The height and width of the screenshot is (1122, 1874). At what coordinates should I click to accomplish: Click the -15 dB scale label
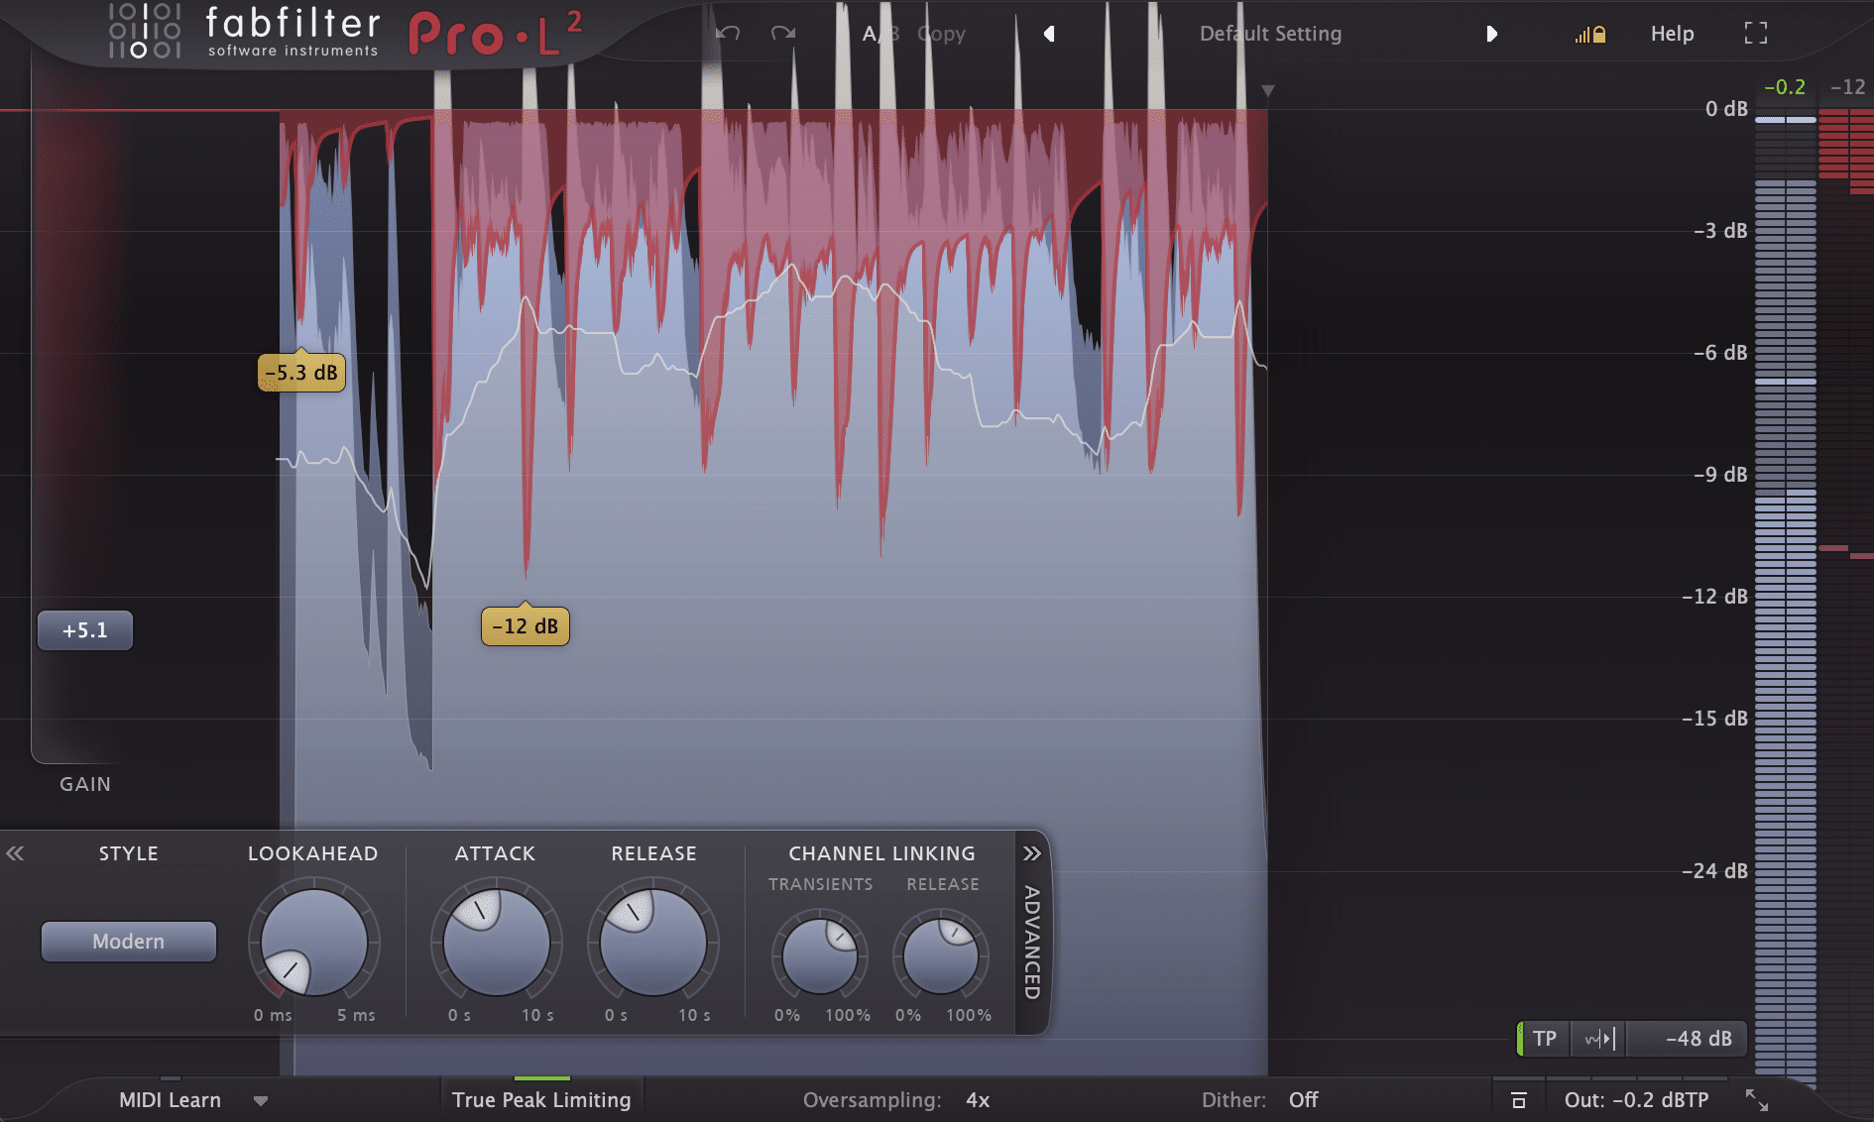[1714, 719]
